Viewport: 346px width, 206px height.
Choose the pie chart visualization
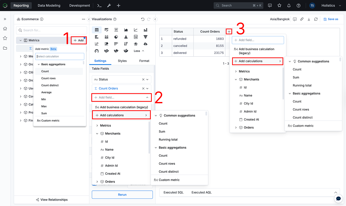[x=116, y=37]
